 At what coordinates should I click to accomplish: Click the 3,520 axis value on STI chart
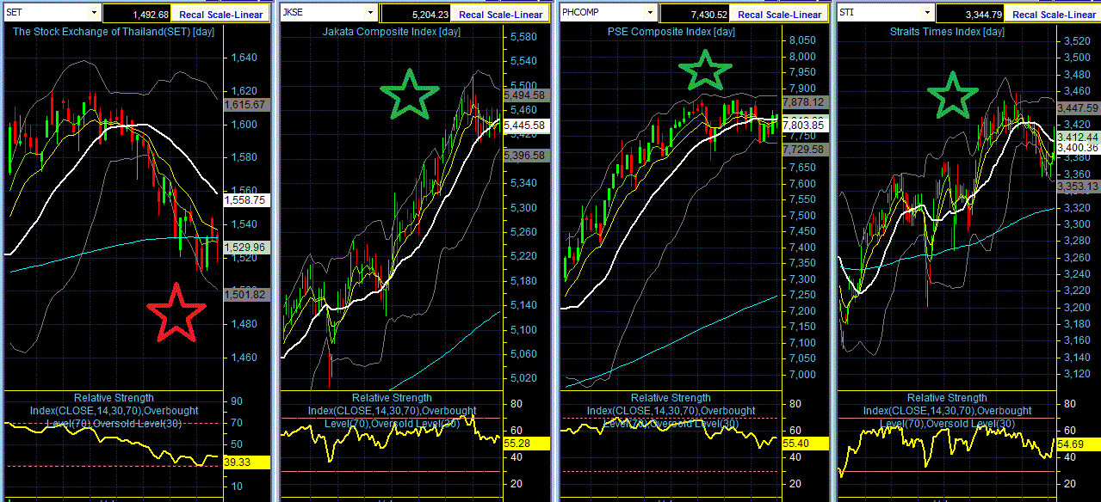pyautogui.click(x=1076, y=40)
